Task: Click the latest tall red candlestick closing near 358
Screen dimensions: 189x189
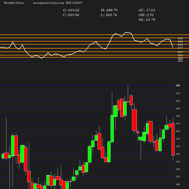Action: (173, 139)
